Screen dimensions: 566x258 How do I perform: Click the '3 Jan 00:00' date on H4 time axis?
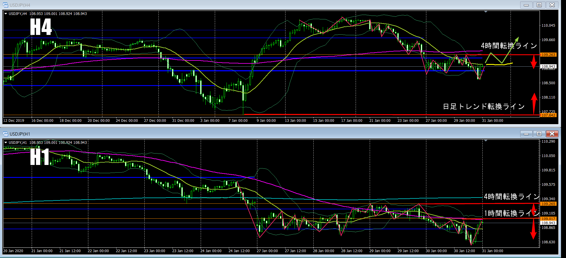(x=210, y=121)
